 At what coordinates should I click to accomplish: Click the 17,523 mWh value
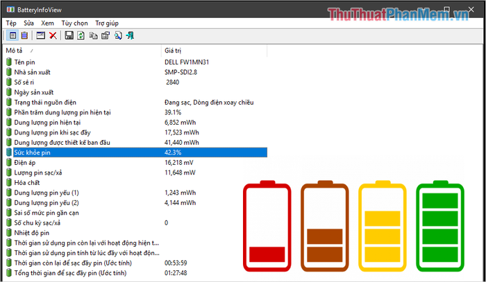pos(182,132)
